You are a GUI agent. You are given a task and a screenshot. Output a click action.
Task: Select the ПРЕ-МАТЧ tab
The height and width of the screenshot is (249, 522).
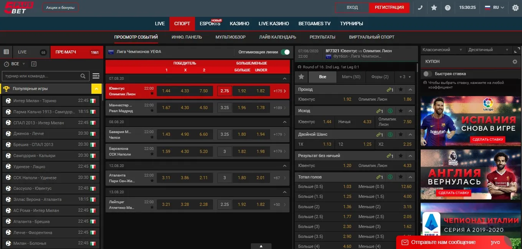click(76, 52)
